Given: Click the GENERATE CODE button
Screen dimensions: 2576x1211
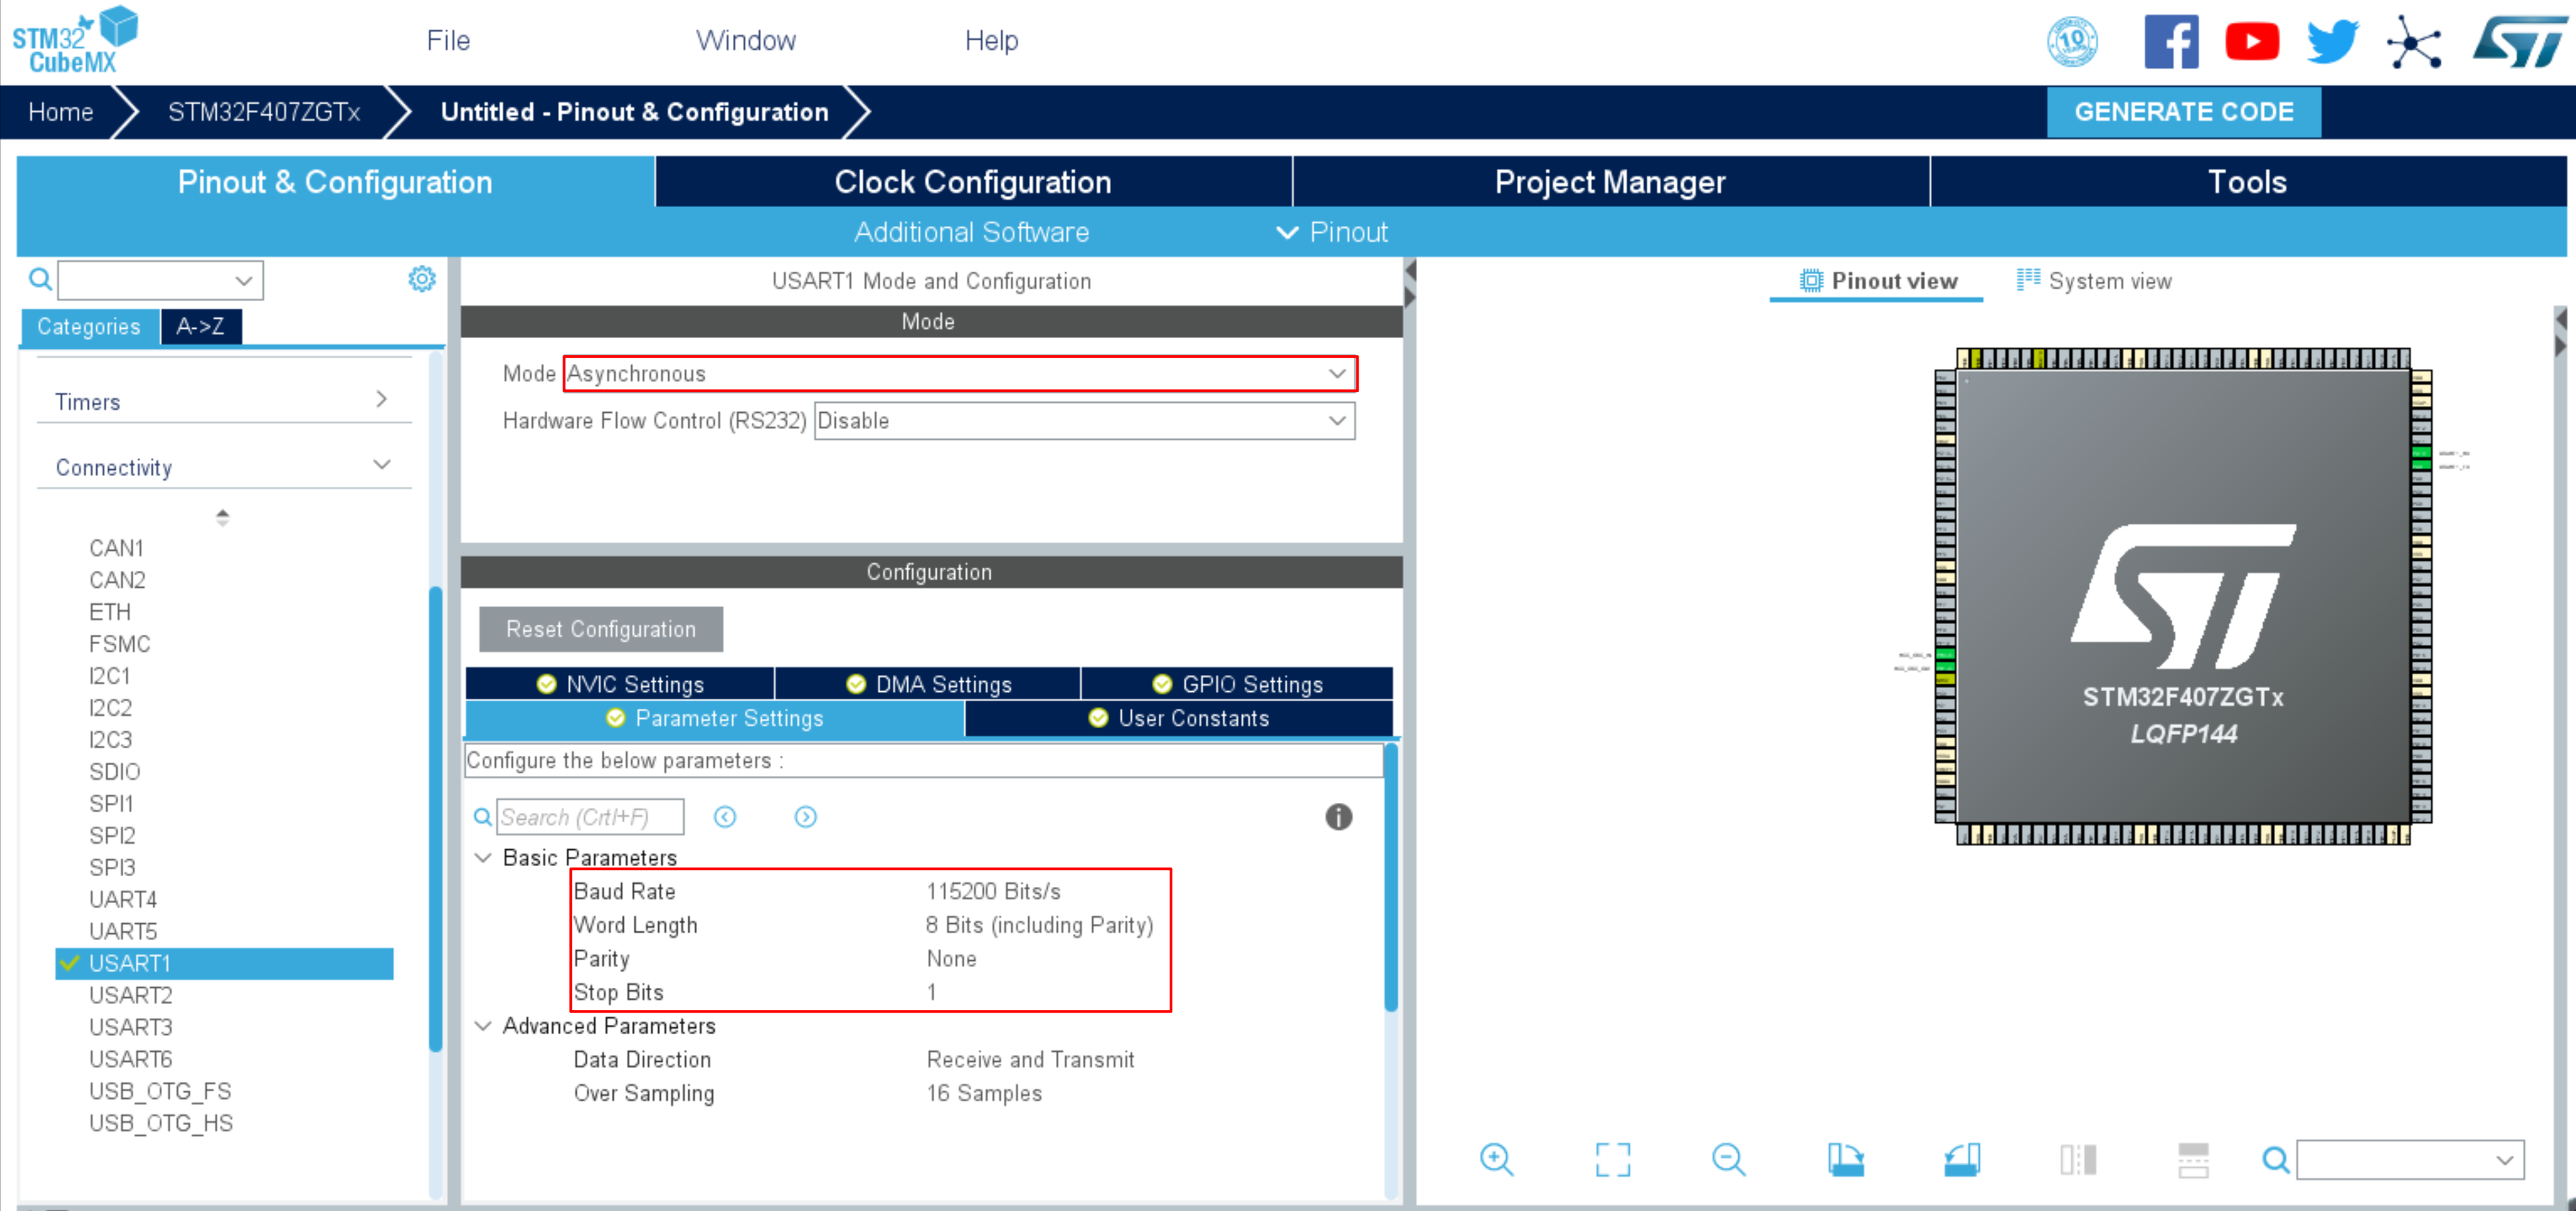Looking at the screenshot, I should [x=2183, y=112].
